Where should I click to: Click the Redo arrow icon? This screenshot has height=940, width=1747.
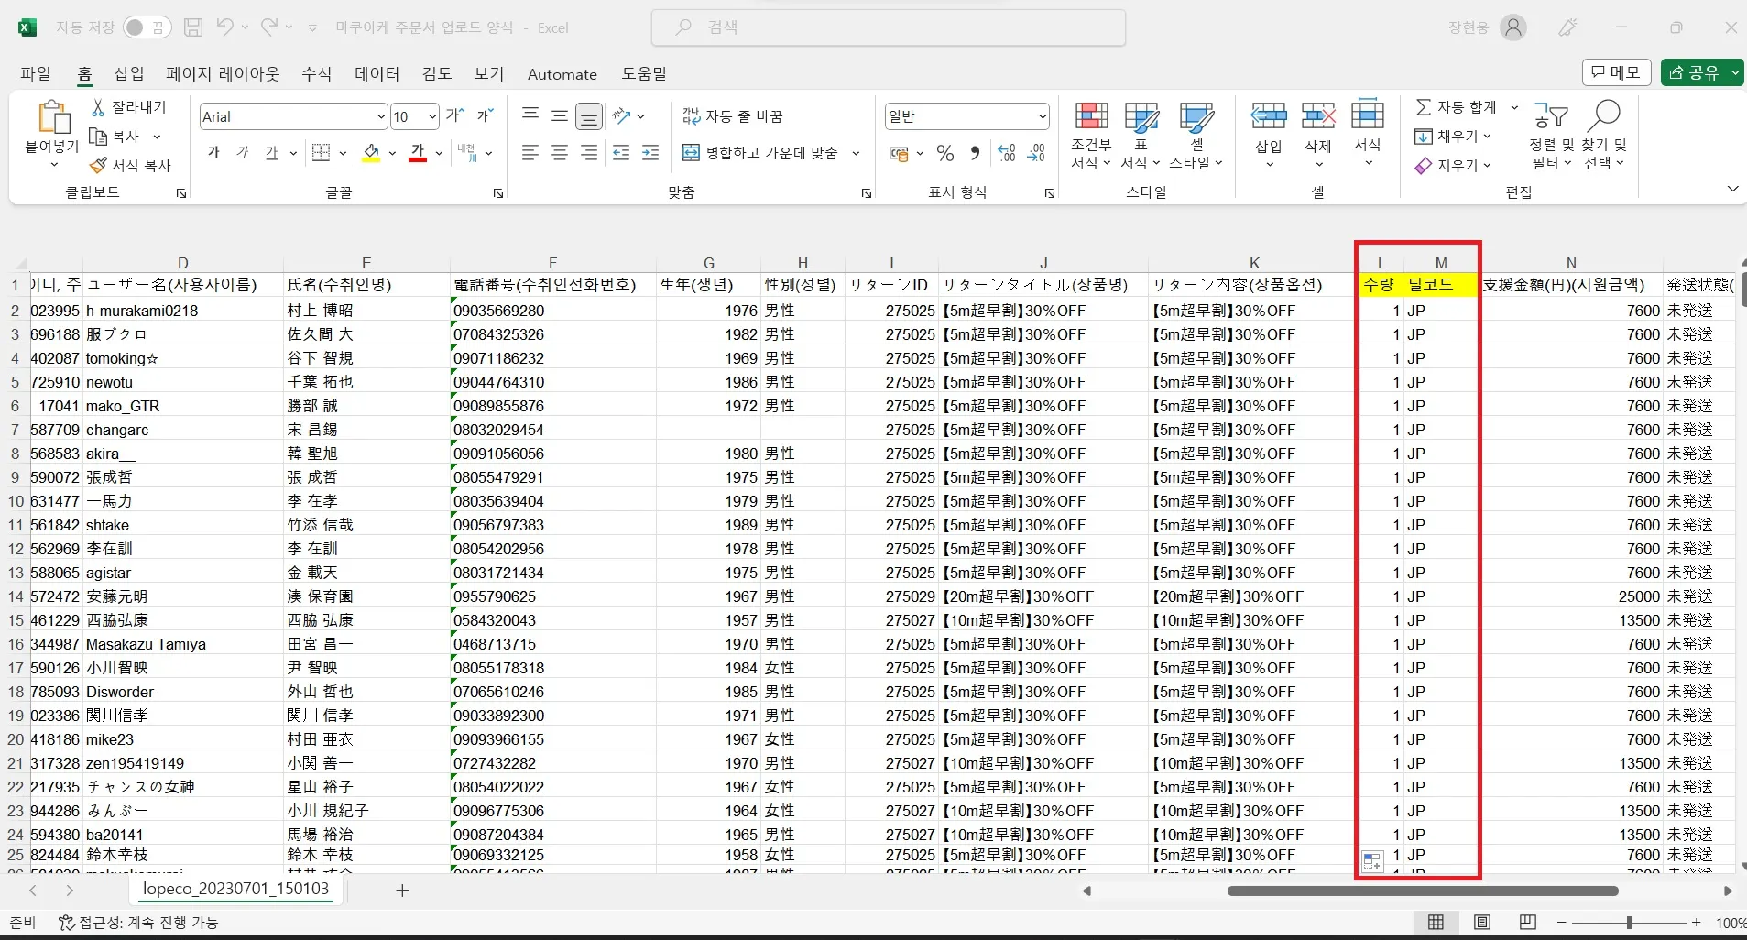[269, 27]
